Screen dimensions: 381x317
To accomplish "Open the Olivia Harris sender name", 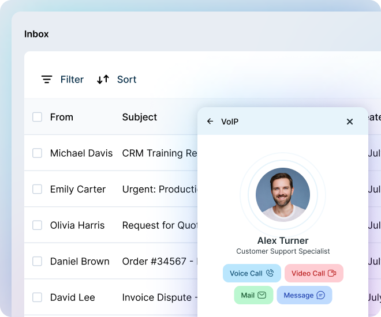I will (77, 225).
